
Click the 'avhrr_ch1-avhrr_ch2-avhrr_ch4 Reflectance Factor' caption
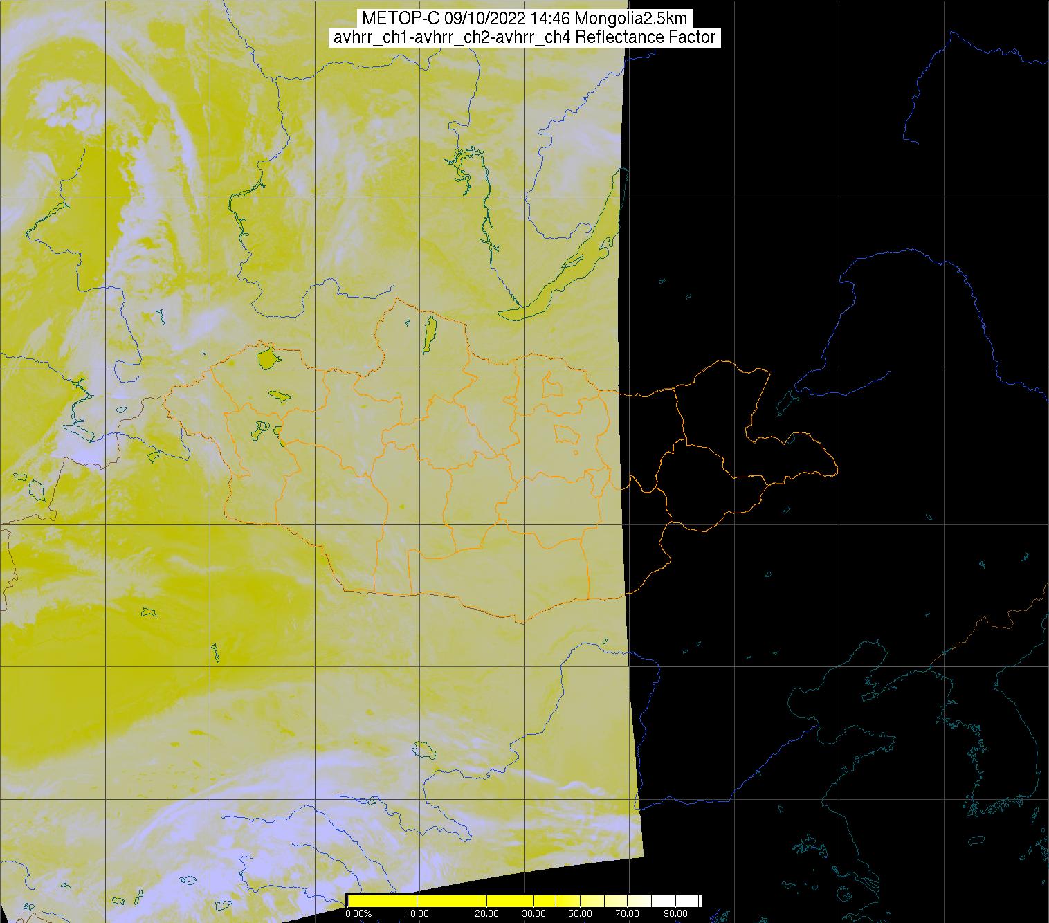(524, 37)
